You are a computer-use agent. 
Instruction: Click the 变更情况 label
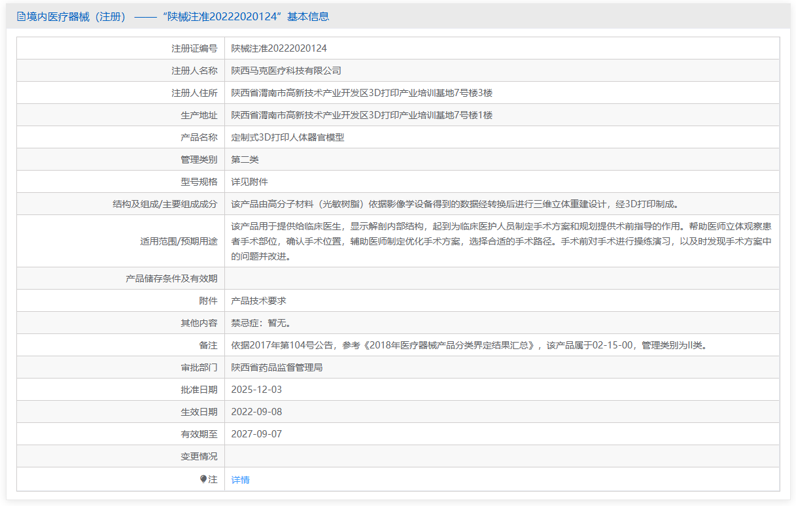[x=199, y=456]
